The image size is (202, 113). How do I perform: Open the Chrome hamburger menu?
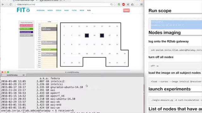141,4
